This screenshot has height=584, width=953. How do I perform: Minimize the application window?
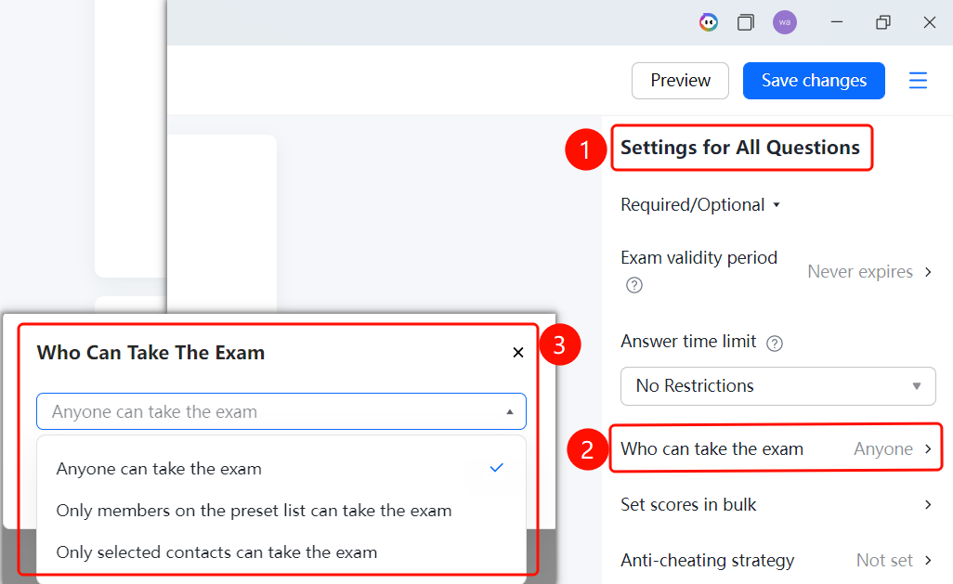837,22
